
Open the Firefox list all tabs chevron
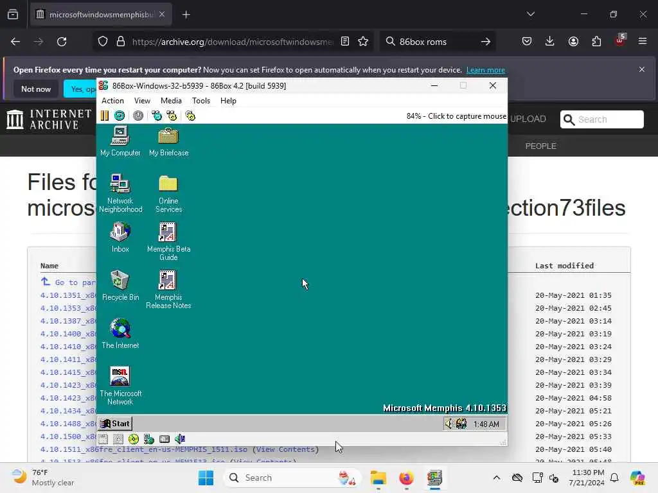click(x=531, y=14)
